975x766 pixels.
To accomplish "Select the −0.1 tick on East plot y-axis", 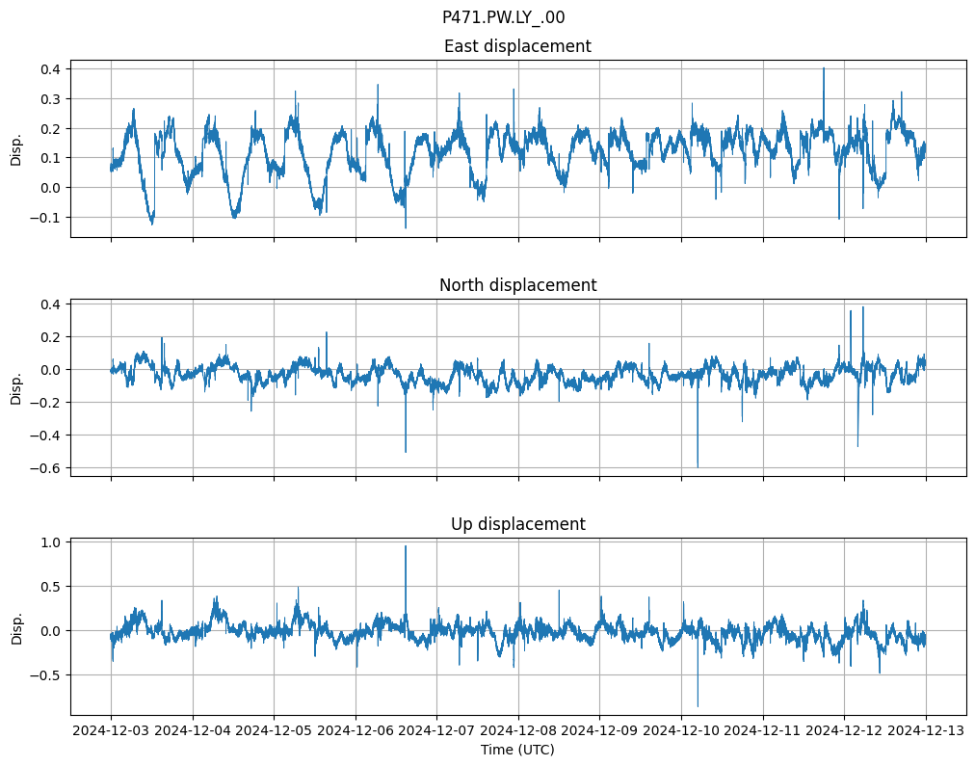I will [46, 218].
